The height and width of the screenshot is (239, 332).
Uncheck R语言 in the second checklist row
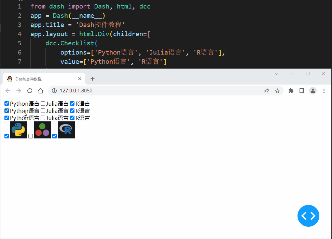[72, 111]
